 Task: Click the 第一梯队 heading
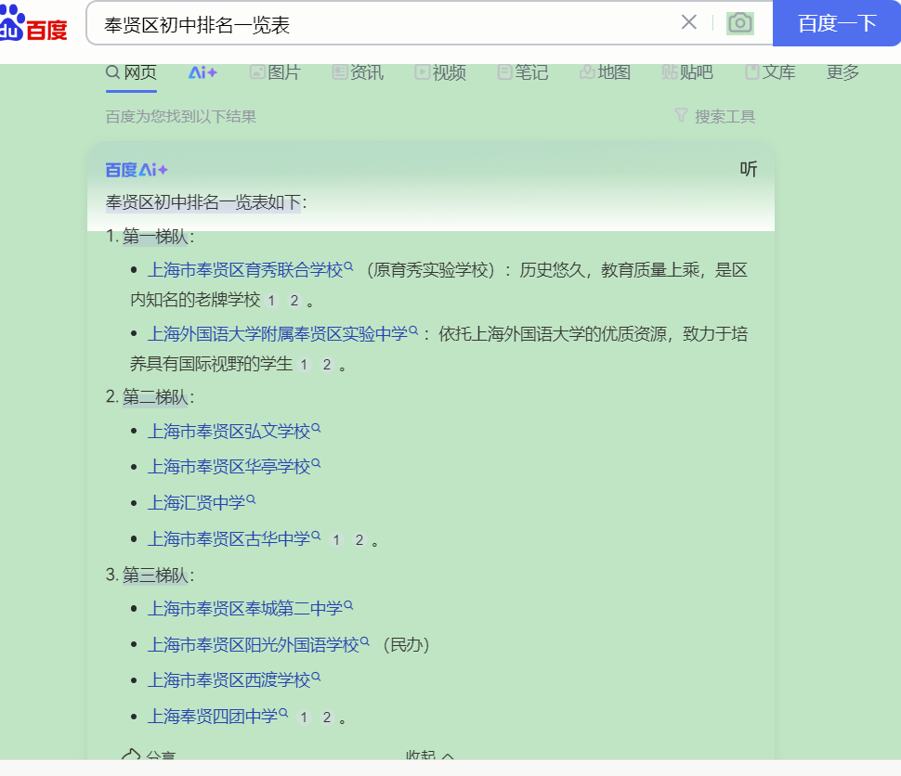click(x=155, y=236)
